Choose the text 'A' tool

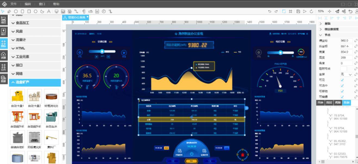(49, 11)
